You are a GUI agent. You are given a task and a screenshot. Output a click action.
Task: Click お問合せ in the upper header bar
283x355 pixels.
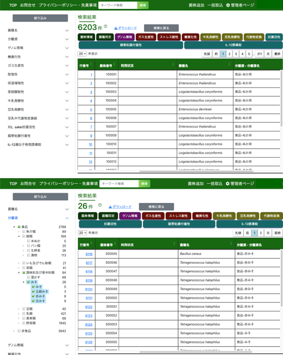pos(28,5)
